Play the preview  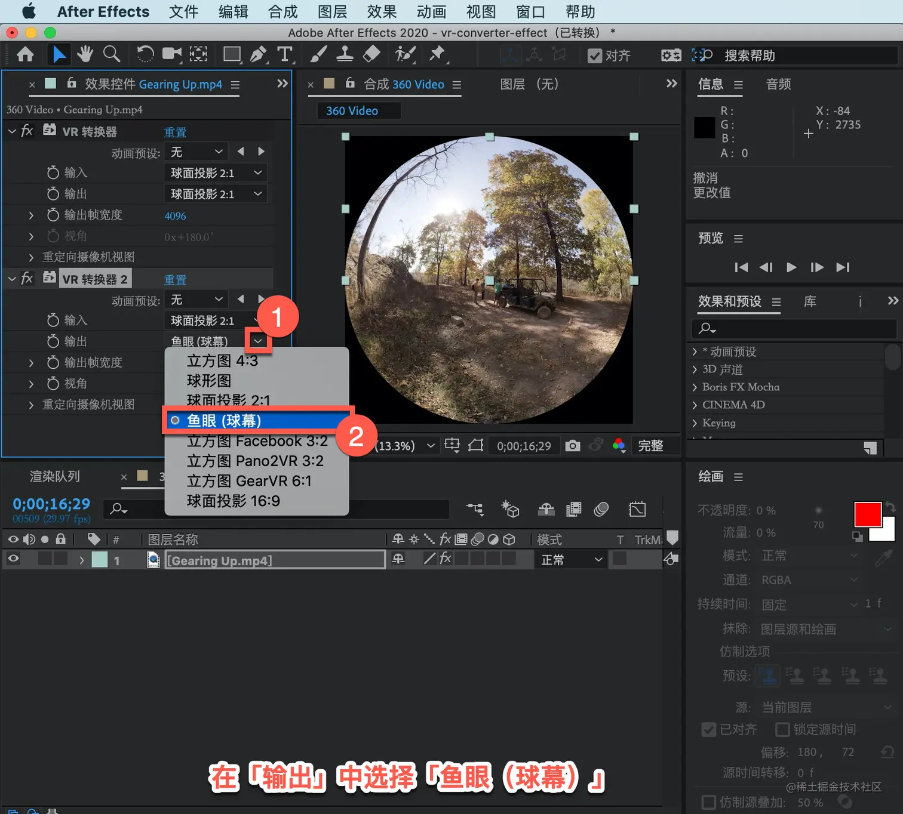coord(791,267)
